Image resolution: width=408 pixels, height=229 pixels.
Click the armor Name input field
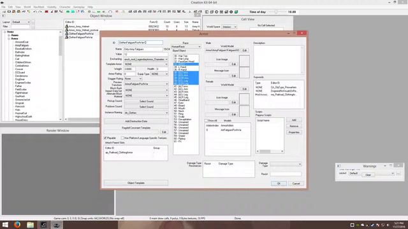pyautogui.click(x=143, y=49)
